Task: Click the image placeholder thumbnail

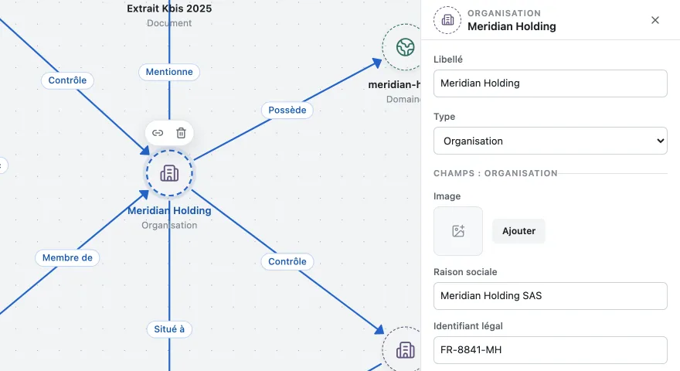Action: click(458, 231)
